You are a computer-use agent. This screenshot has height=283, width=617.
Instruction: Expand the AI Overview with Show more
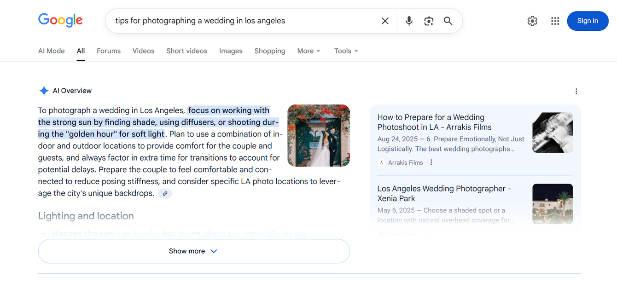(x=193, y=251)
